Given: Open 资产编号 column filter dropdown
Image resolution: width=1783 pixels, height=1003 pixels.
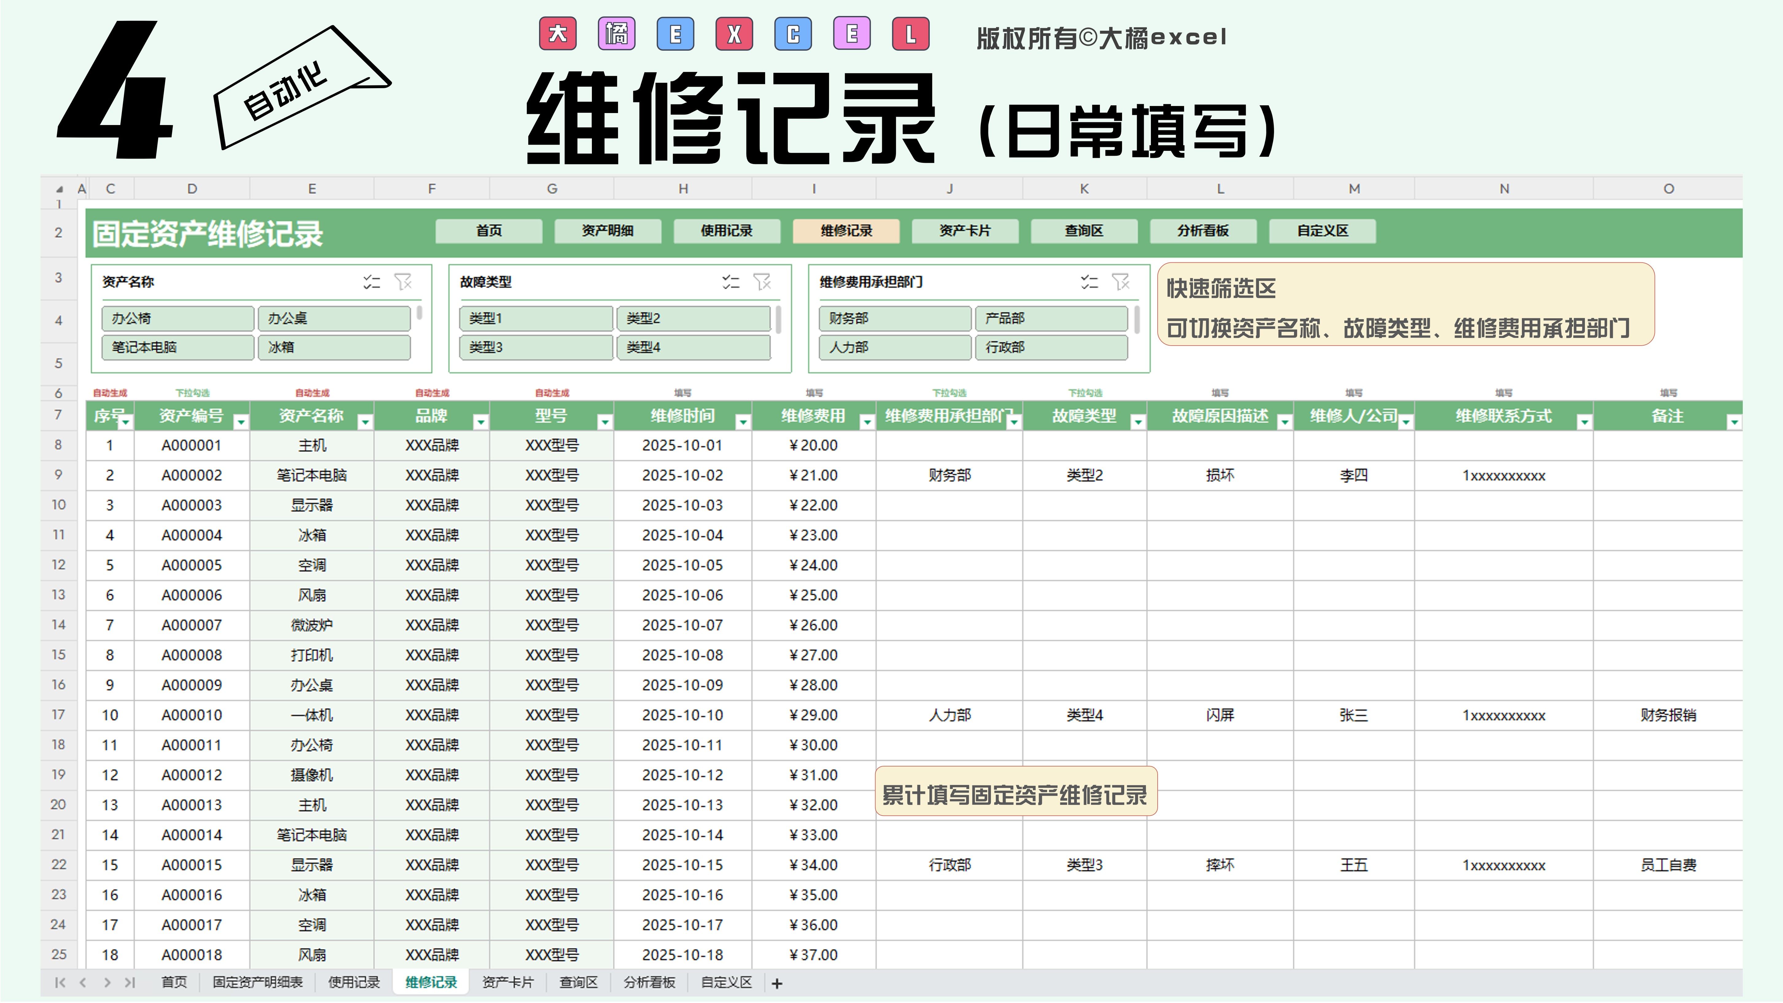Looking at the screenshot, I should point(241,421).
